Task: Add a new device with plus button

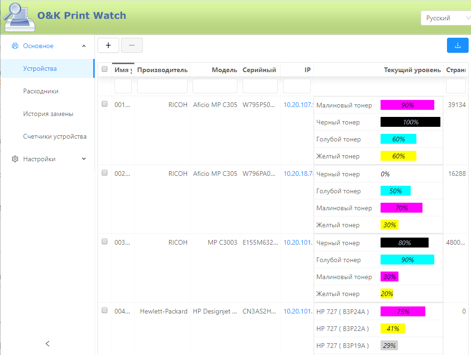Action: click(x=108, y=45)
